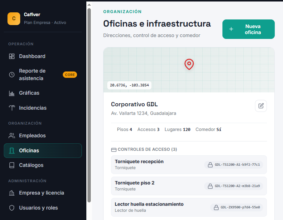Click the bar chart icon beside Gráficas
The width and height of the screenshot is (283, 220).
click(12, 93)
